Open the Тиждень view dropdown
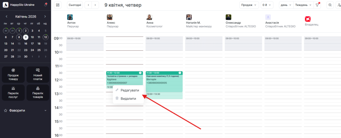This screenshot has width=341, height=138. pos(303,5)
